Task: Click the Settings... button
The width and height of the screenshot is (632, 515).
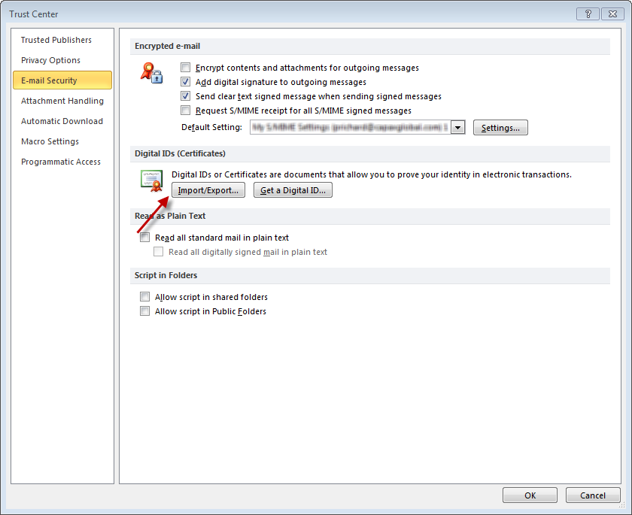Action: tap(500, 128)
